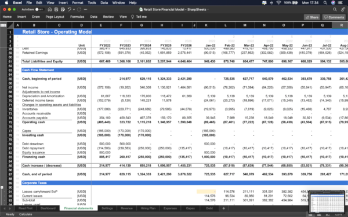Click the Spotlight search icon in menu bar
The height and width of the screenshot is (217, 348).
[x=325, y=3]
